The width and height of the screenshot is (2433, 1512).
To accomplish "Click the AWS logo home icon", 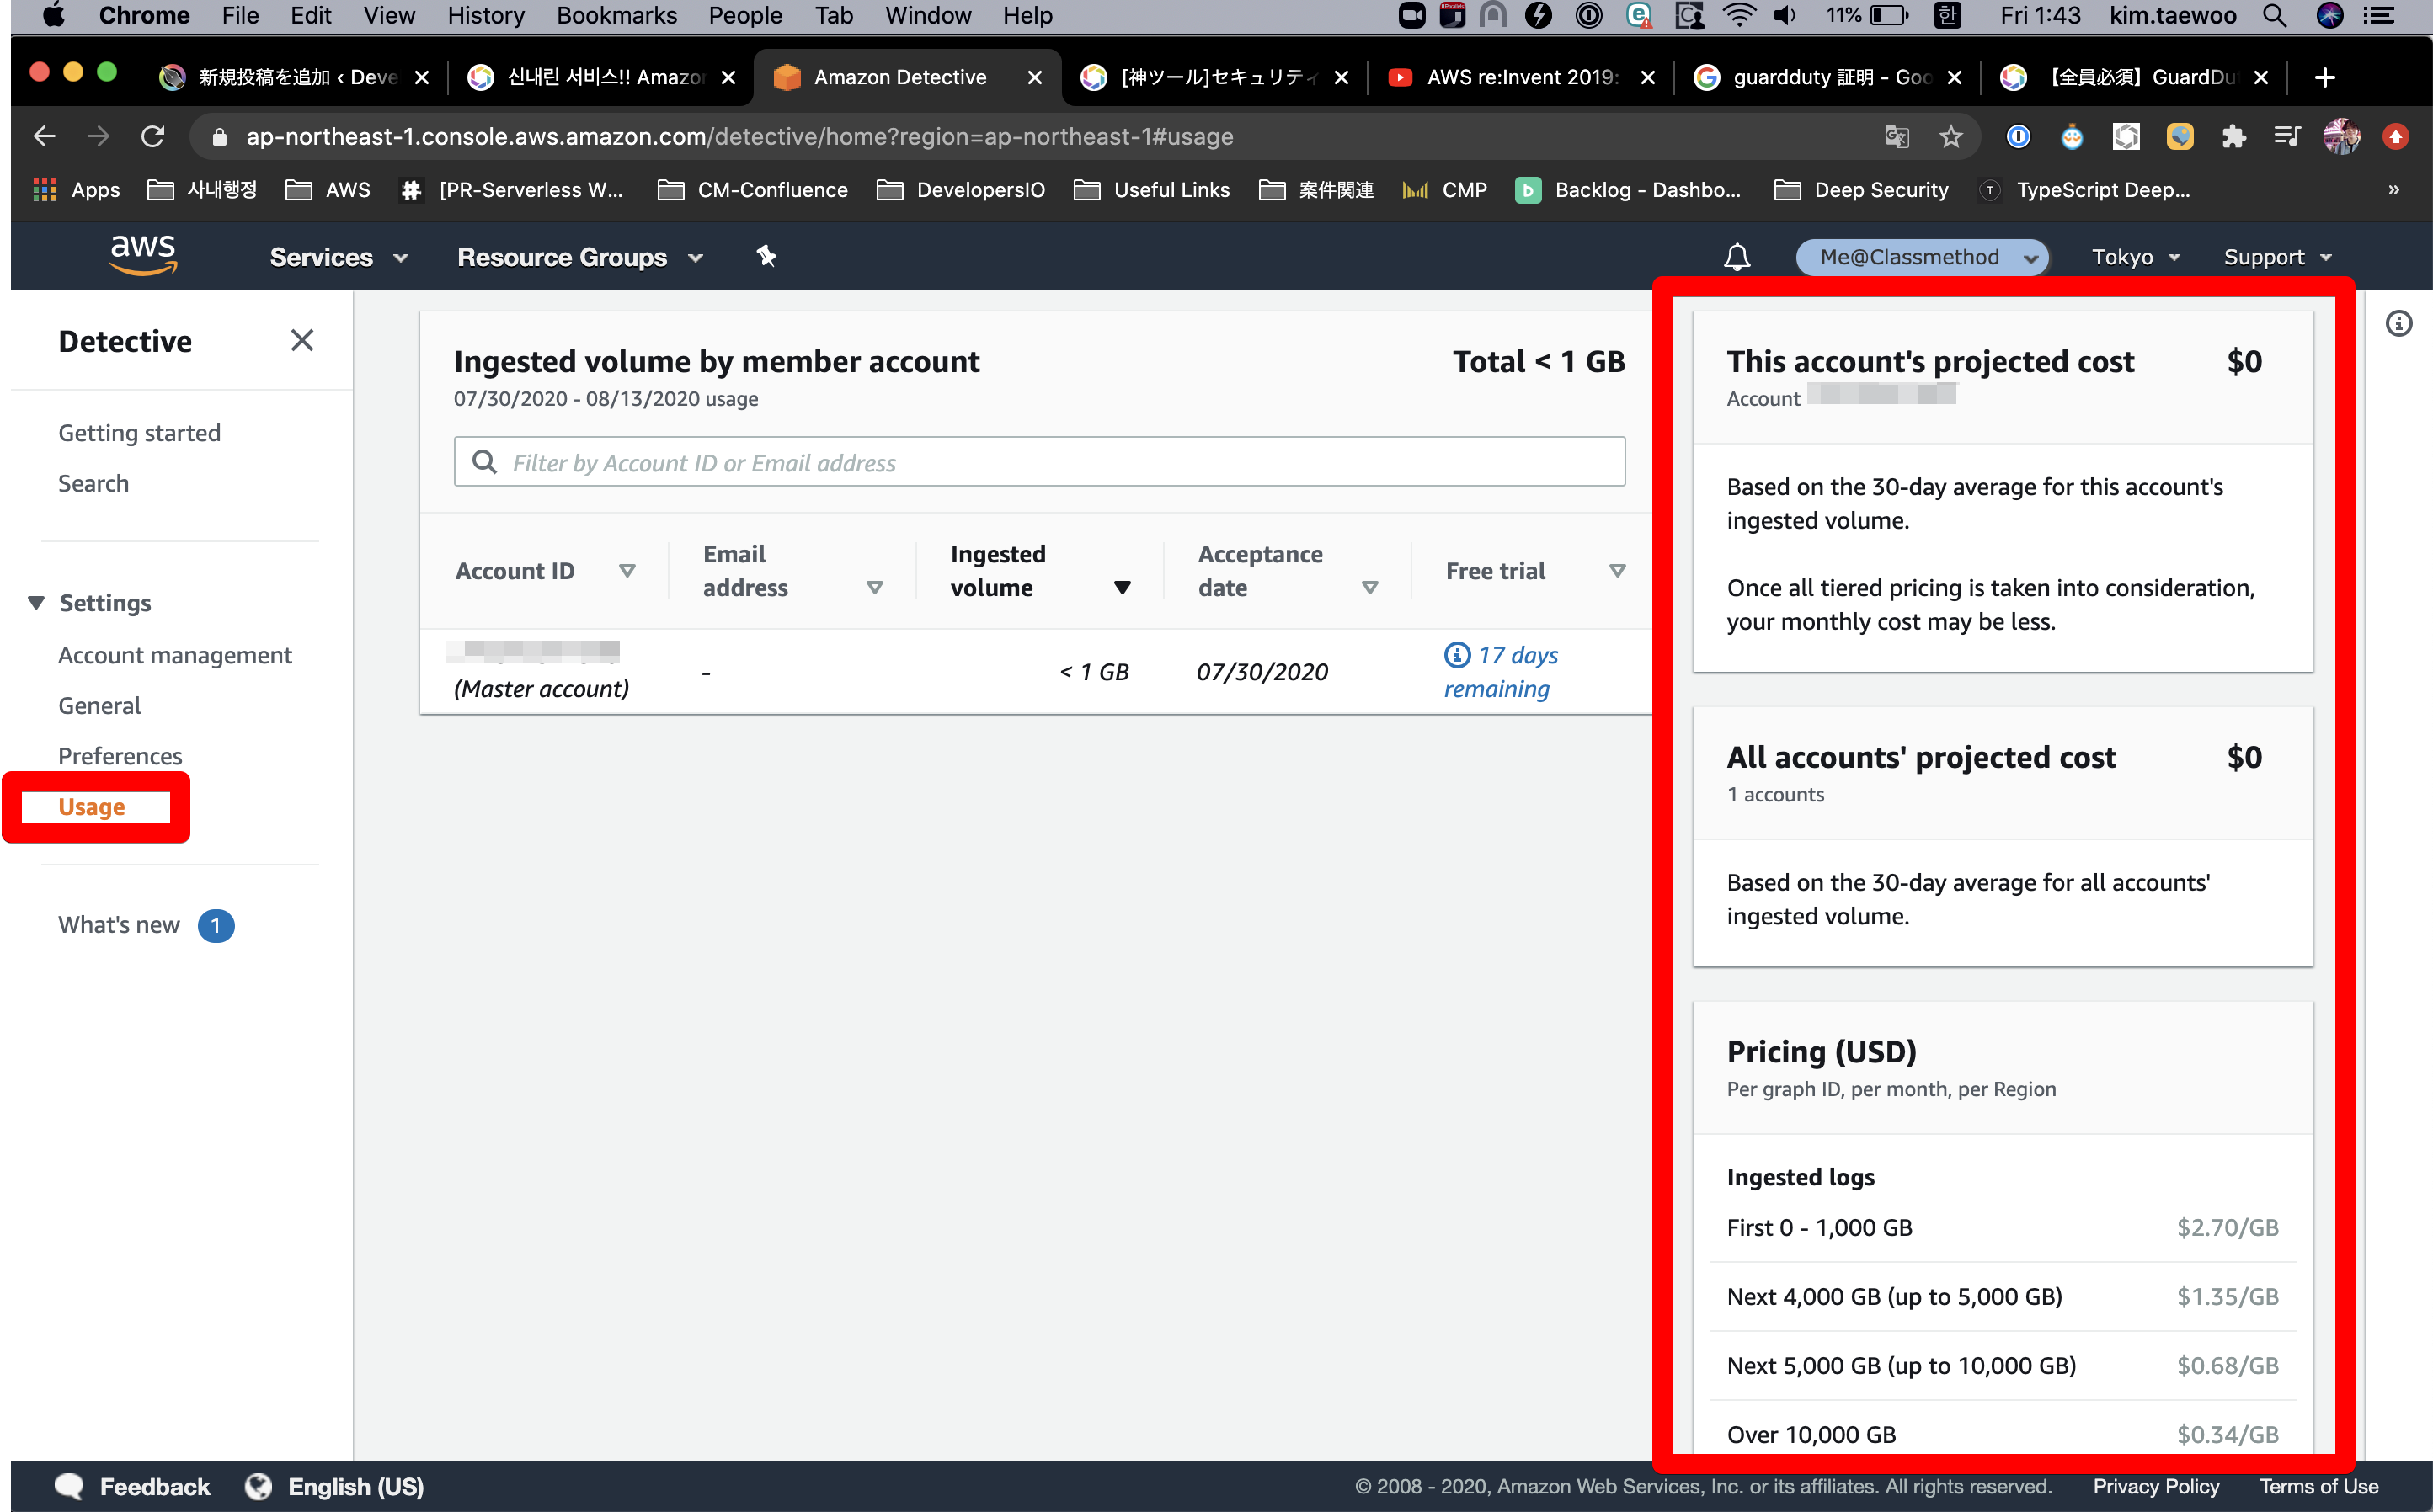I will coord(143,255).
